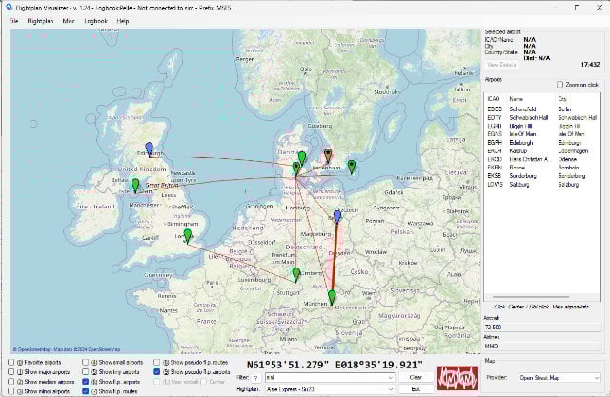
Task: Select the Edinburgh airport row in list
Action: [x=542, y=143]
